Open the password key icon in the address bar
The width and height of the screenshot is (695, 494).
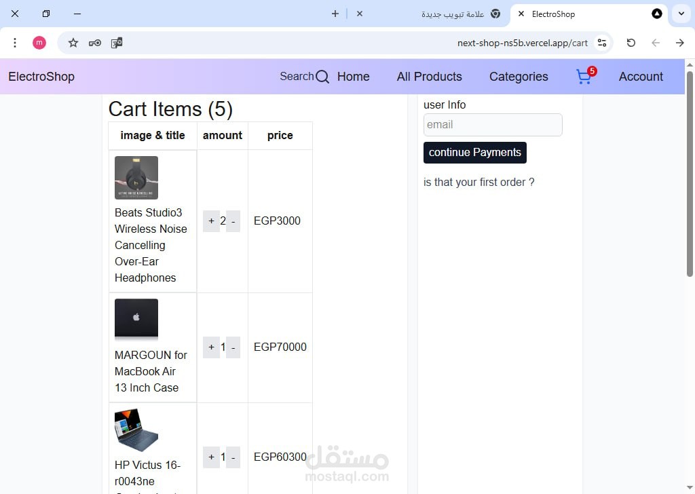click(x=95, y=43)
